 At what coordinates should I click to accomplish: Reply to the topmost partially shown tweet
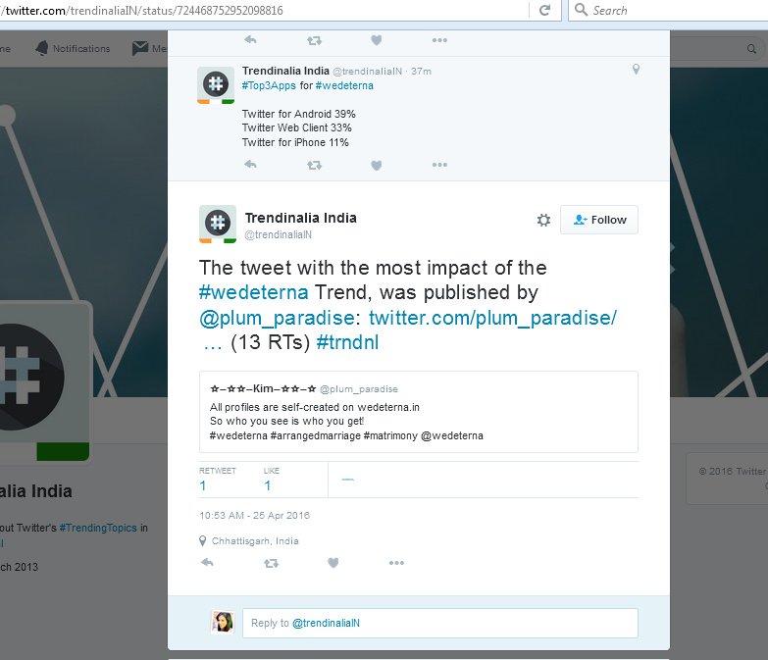(250, 40)
